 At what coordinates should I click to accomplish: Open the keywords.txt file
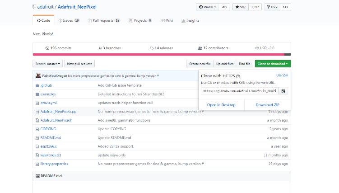coord(51,155)
